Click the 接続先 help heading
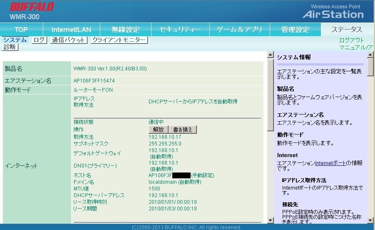375x230 pixels. pyautogui.click(x=290, y=205)
